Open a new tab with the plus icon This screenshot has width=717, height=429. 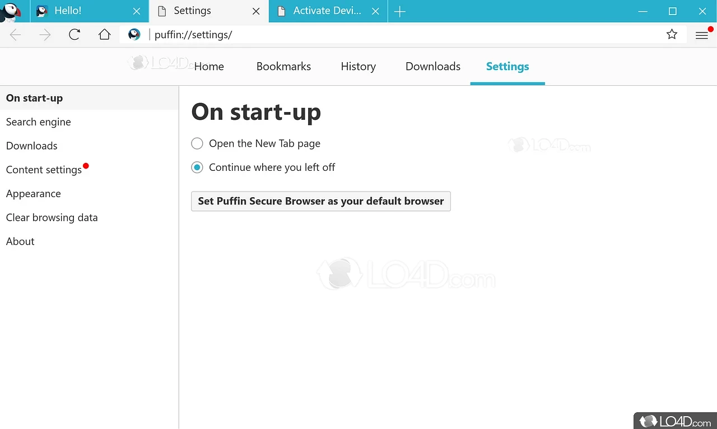[x=399, y=11]
